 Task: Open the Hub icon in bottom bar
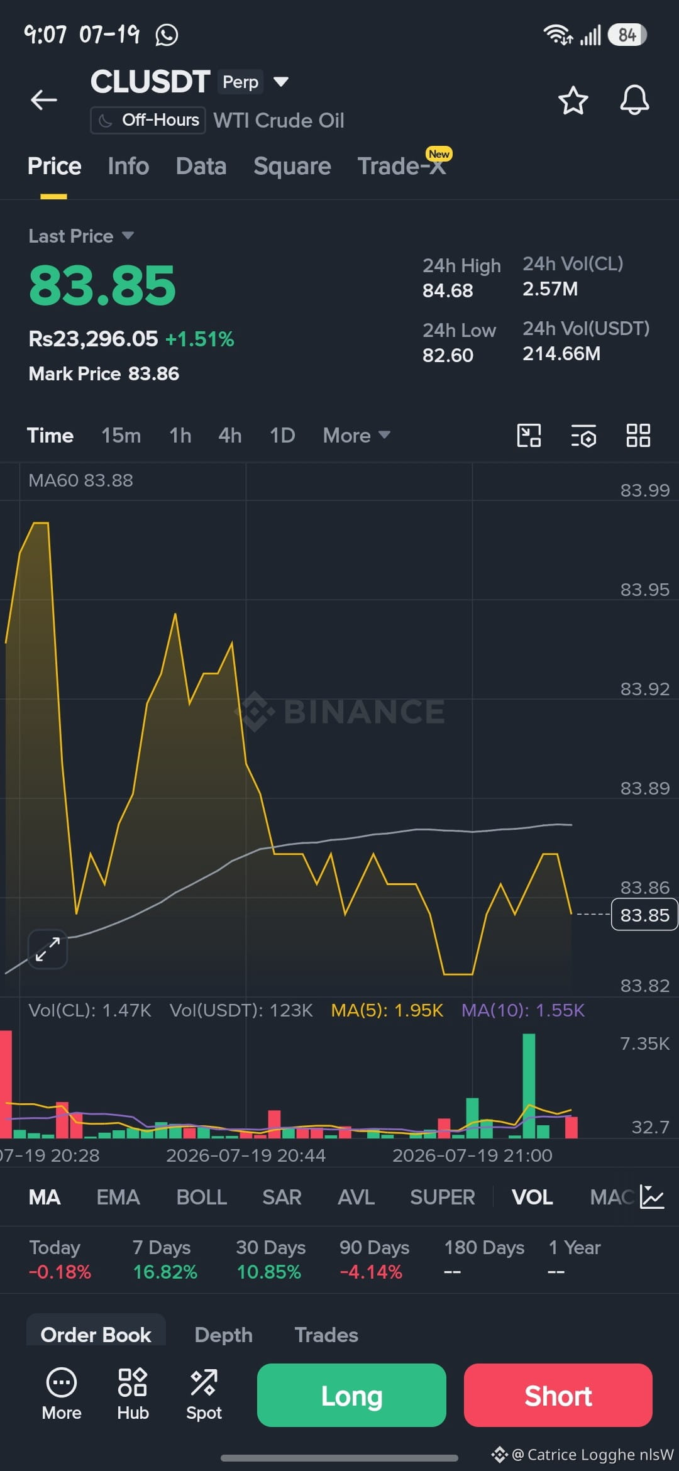coord(133,1394)
